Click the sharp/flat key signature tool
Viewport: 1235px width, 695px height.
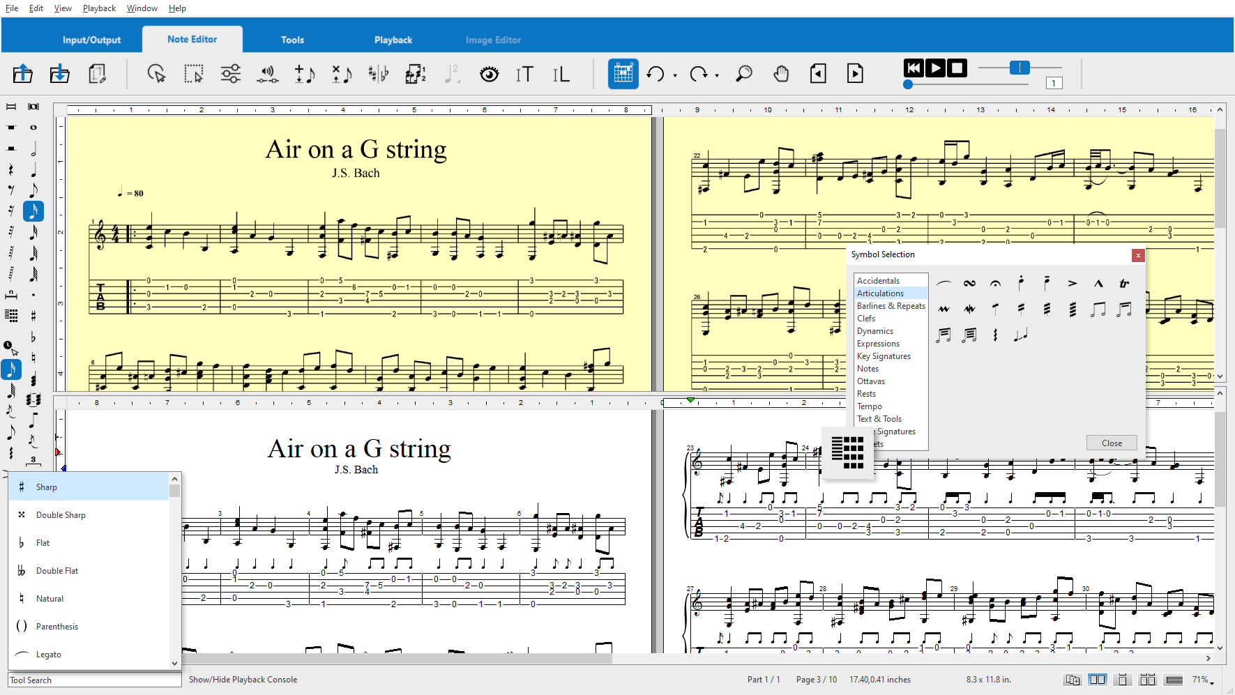[379, 73]
